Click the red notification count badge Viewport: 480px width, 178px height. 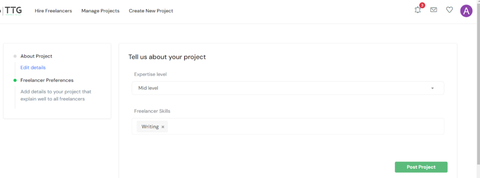(x=422, y=5)
